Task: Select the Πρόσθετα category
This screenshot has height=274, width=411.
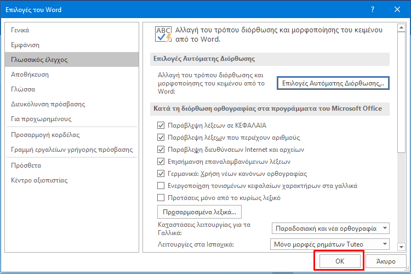Action: (72, 165)
